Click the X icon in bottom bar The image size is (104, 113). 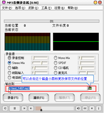(92, 108)
